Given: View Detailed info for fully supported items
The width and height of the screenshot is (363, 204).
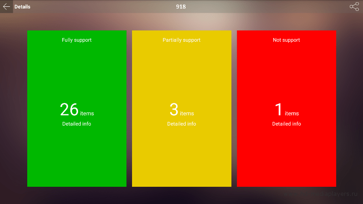Looking at the screenshot, I should [x=77, y=124].
